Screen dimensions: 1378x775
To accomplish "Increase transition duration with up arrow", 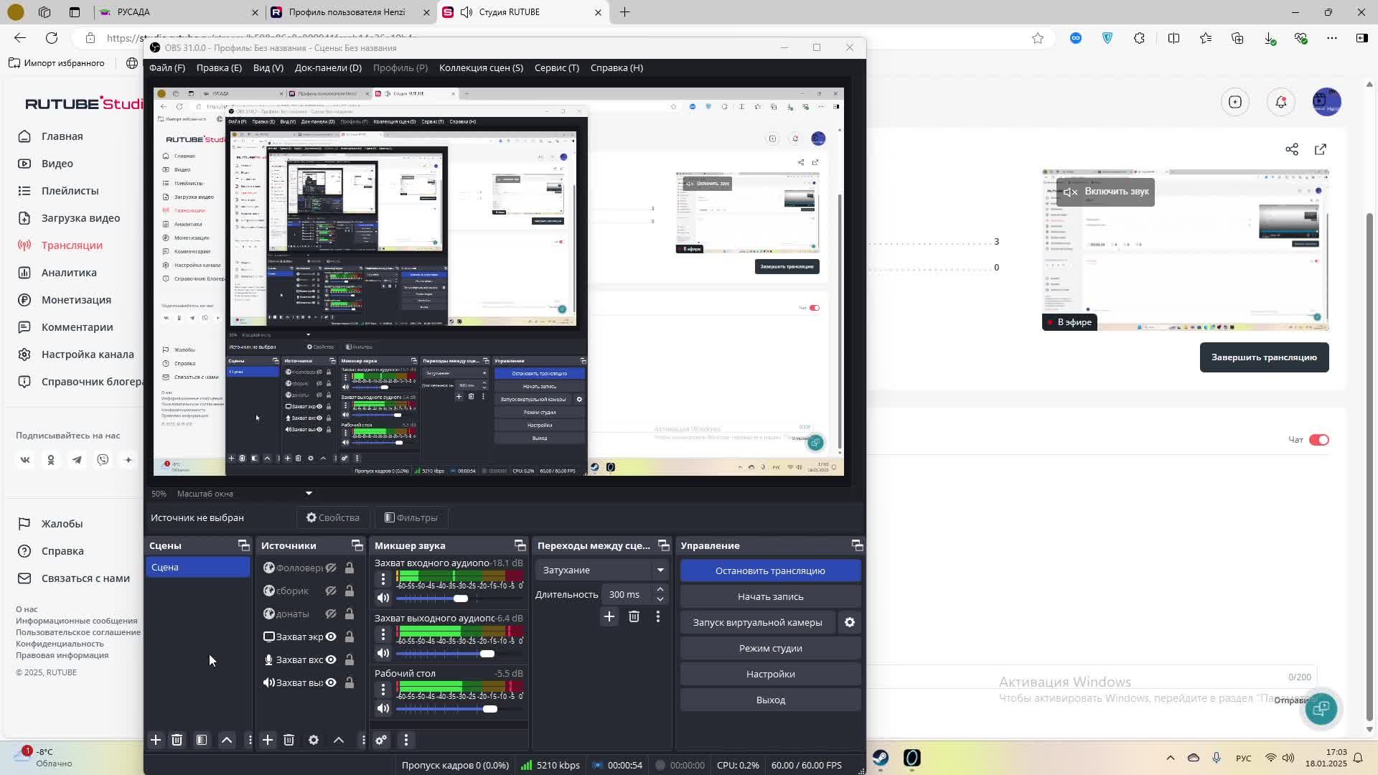I will click(x=660, y=589).
